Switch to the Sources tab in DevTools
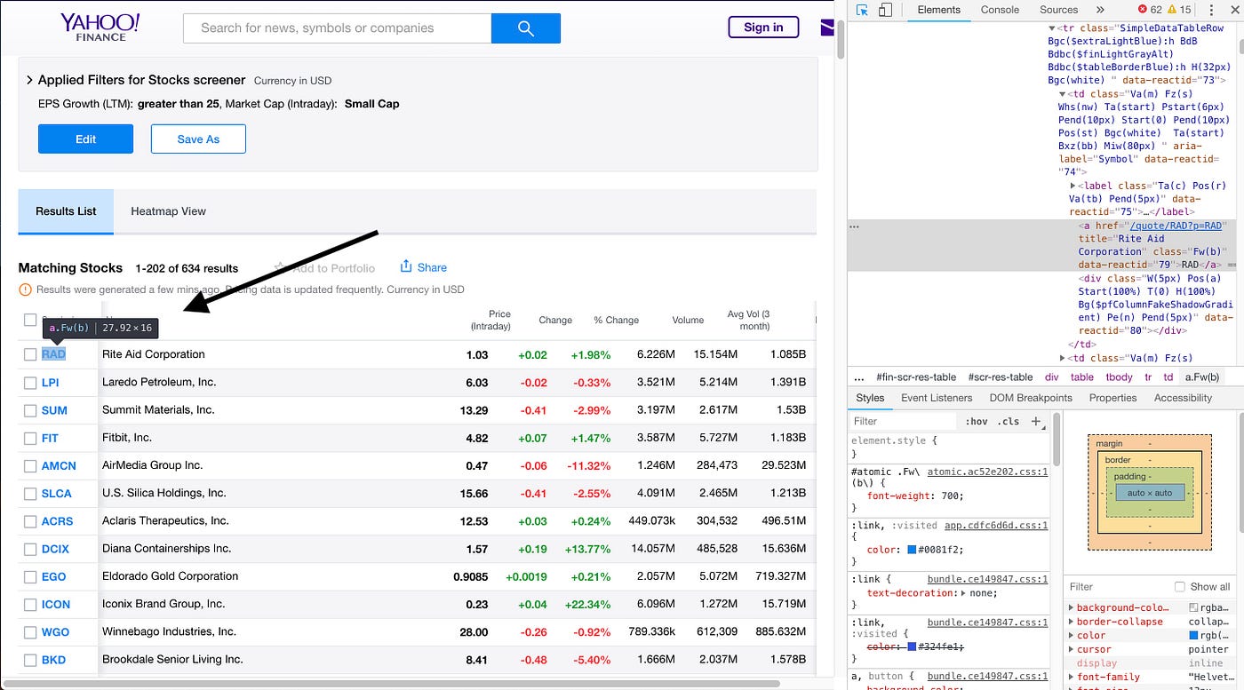The height and width of the screenshot is (690, 1244). pyautogui.click(x=1058, y=10)
